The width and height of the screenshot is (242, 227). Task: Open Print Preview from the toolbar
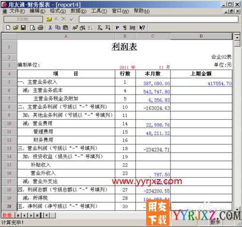pyautogui.click(x=32, y=28)
